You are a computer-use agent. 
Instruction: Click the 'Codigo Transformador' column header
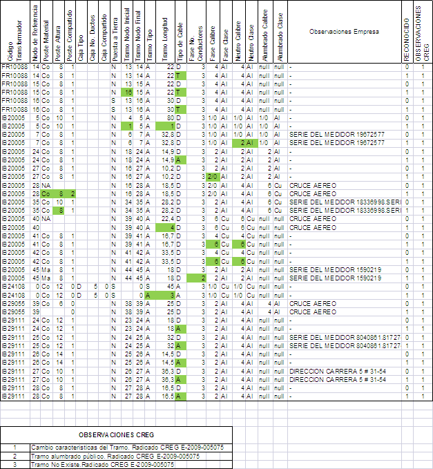14,32
